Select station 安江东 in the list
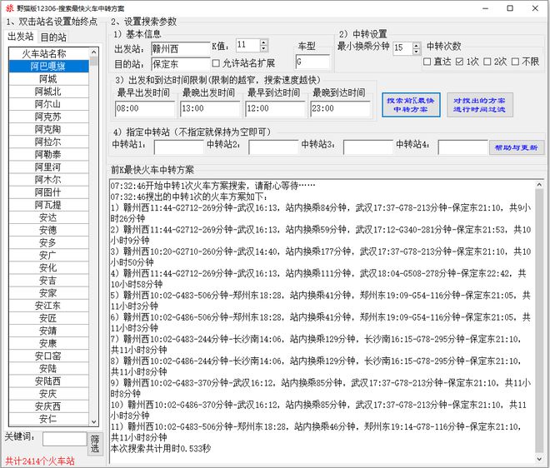 [48, 306]
